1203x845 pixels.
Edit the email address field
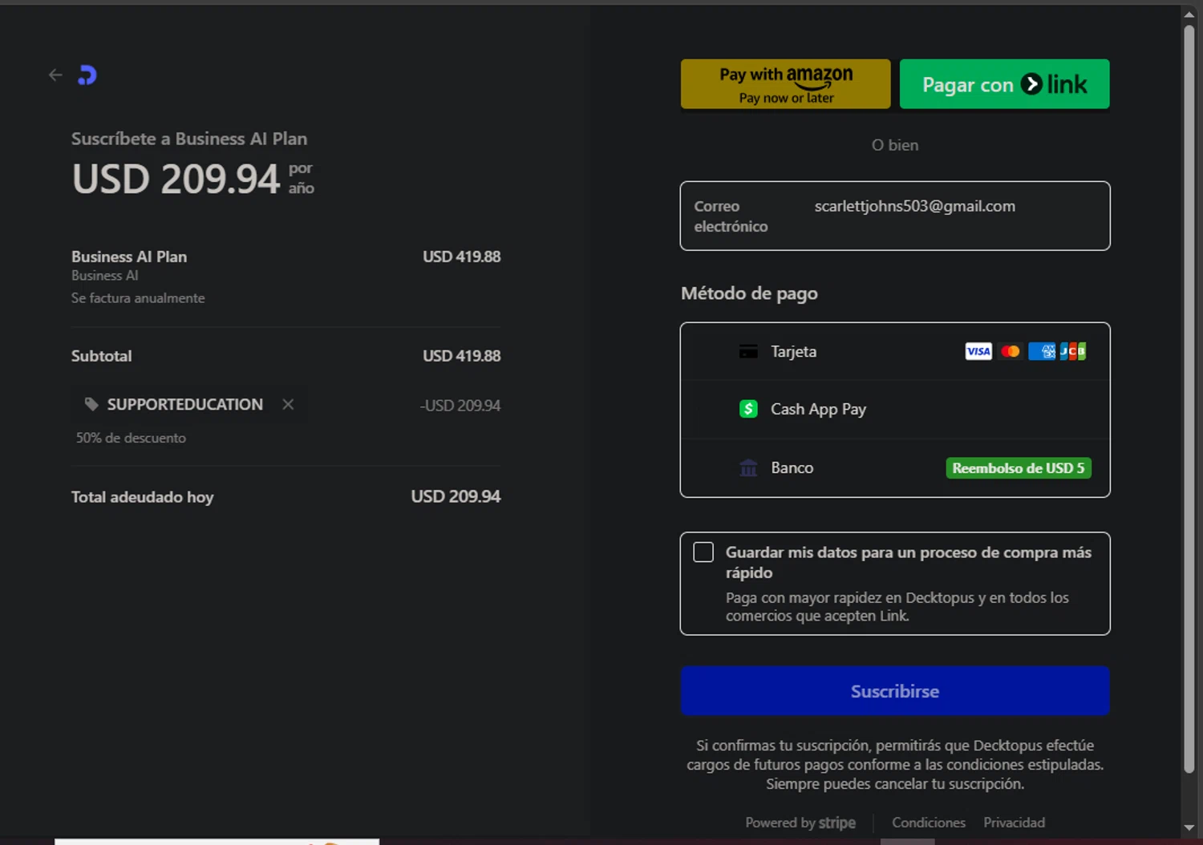pyautogui.click(x=895, y=216)
